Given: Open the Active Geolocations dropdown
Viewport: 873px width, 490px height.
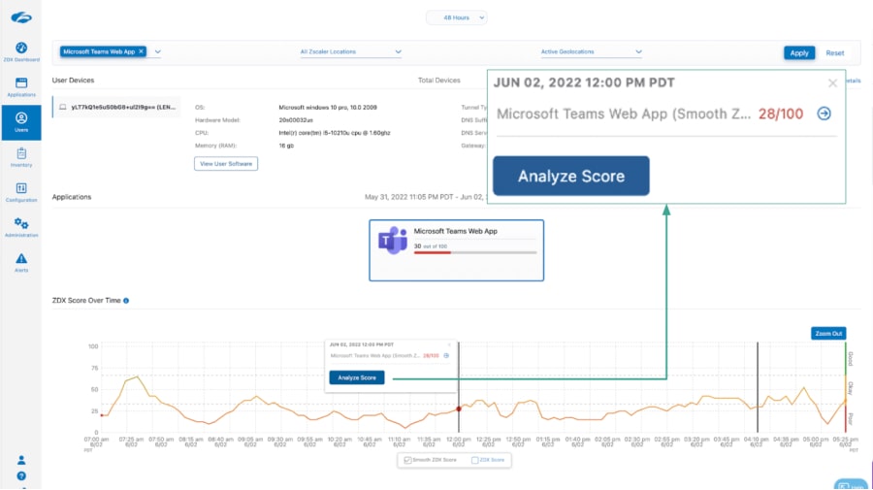Looking at the screenshot, I should click(591, 51).
